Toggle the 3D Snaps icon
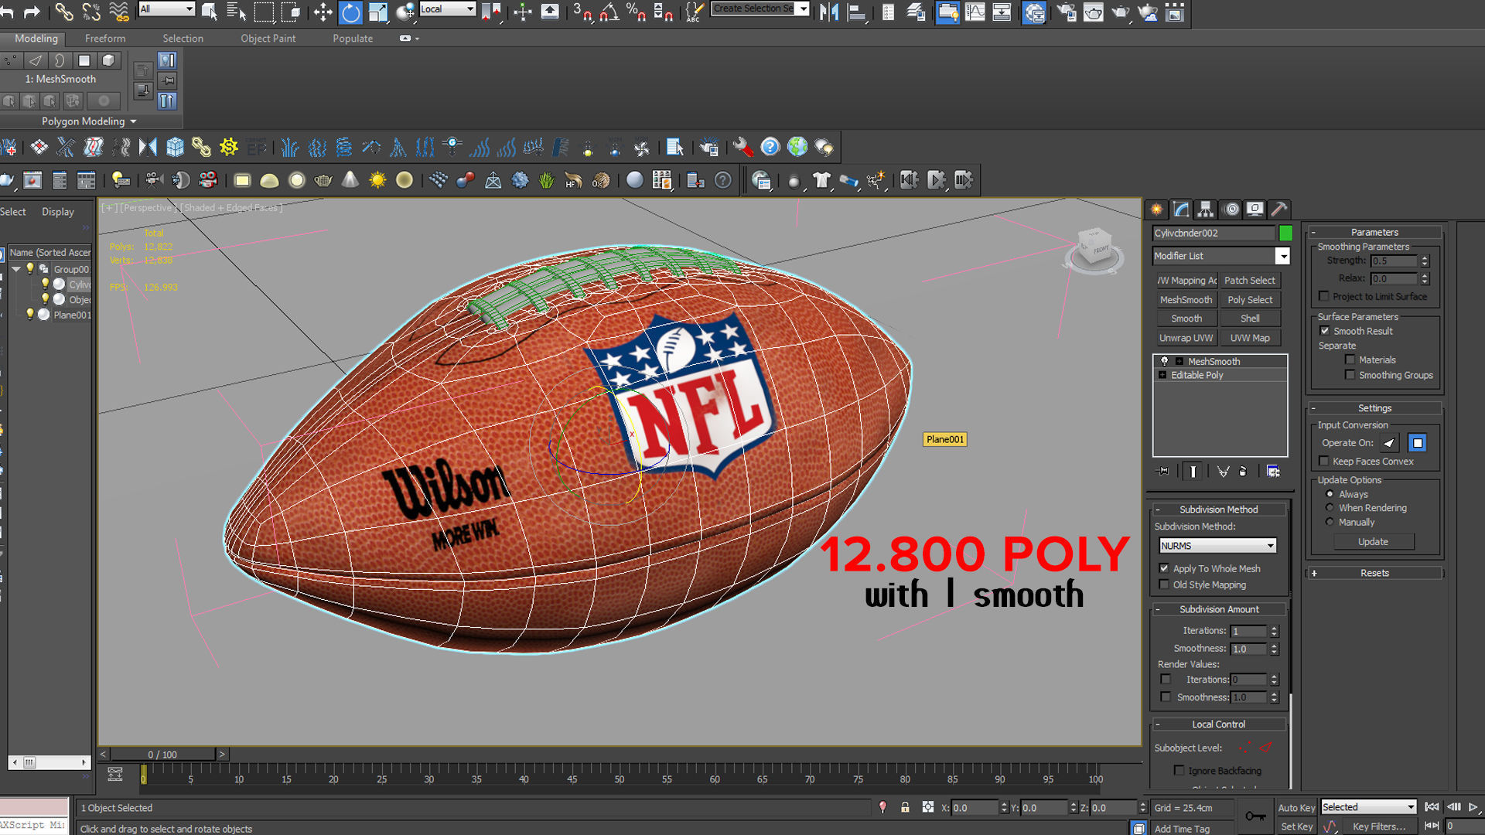 (582, 12)
